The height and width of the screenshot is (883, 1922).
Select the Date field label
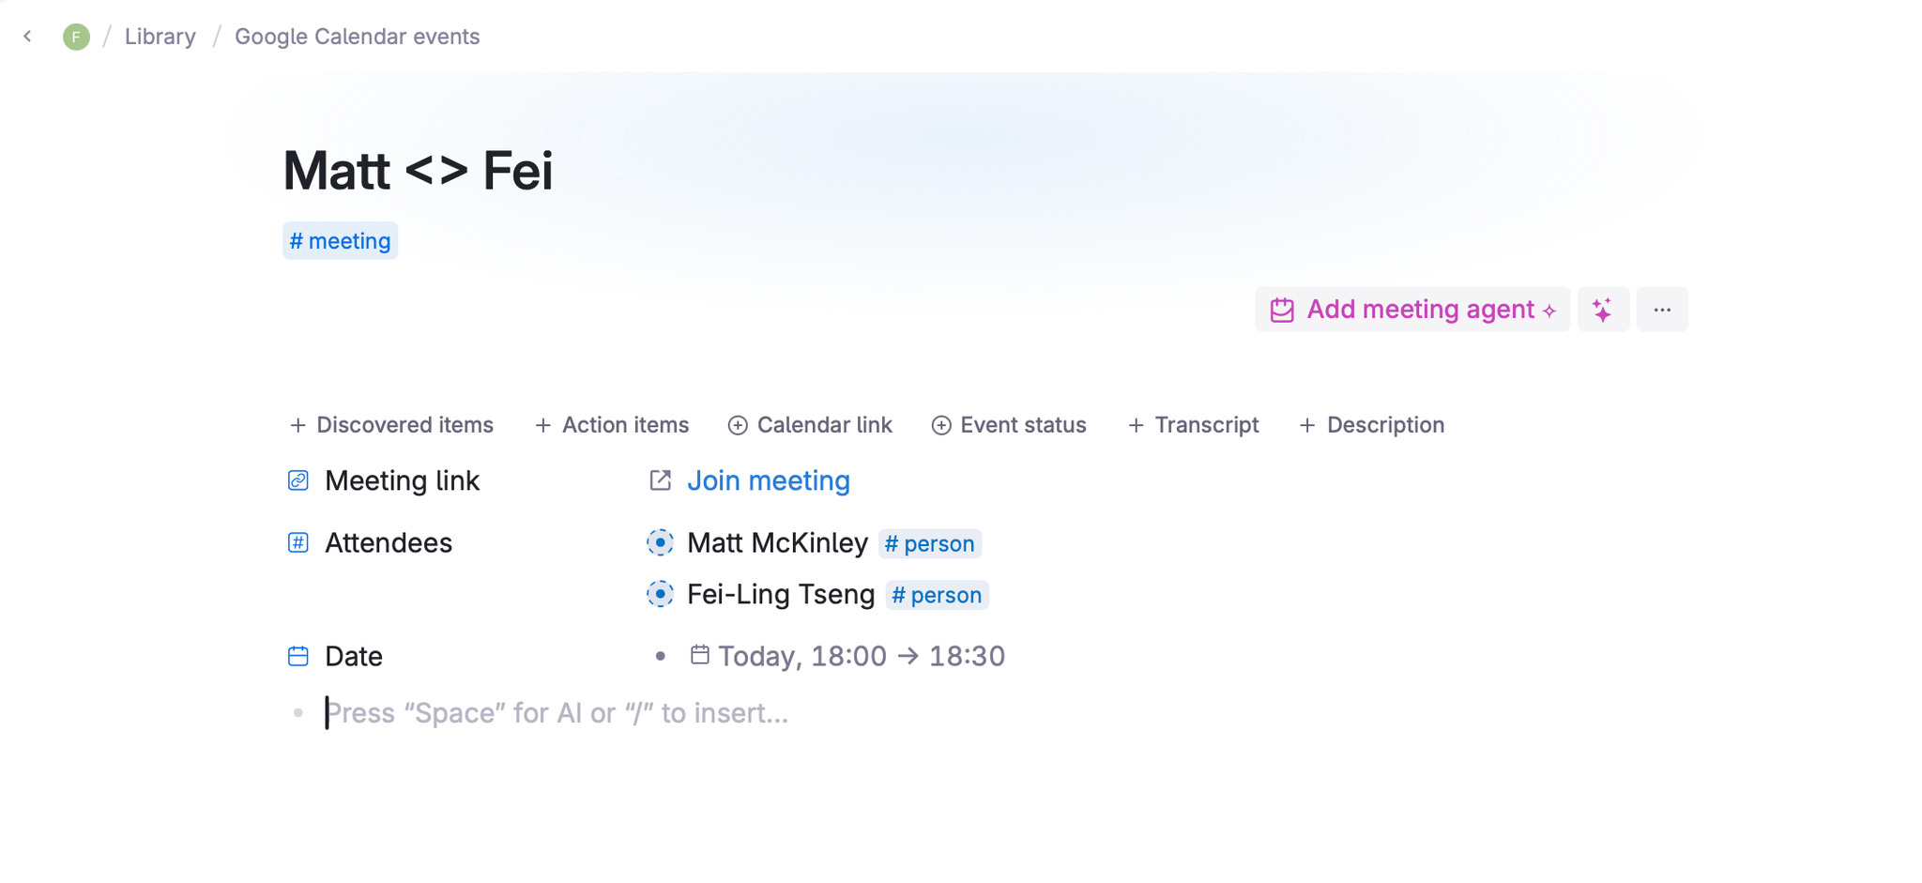[354, 656]
